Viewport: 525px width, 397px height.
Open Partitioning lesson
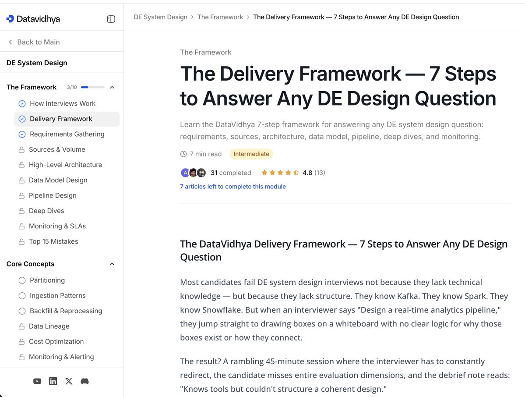(x=47, y=280)
